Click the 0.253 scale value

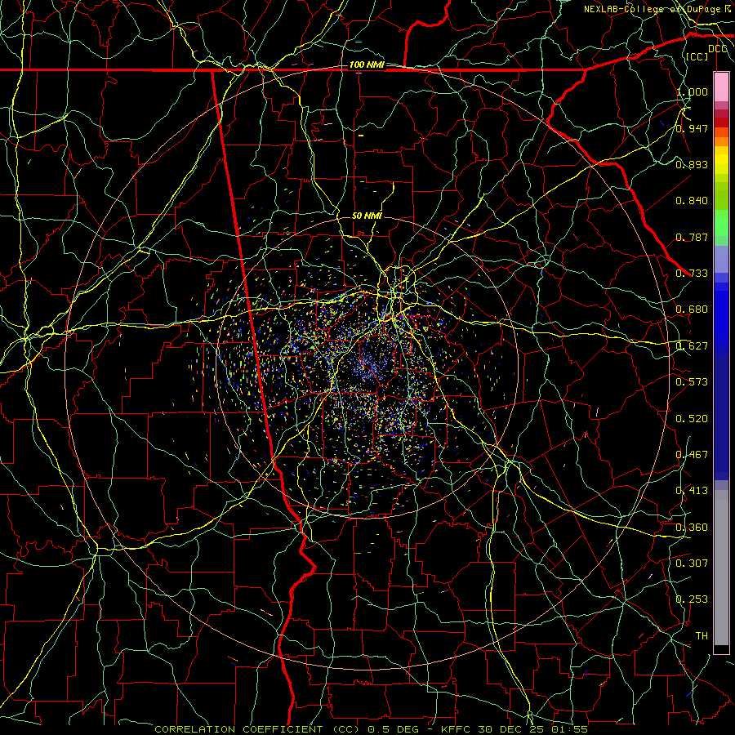pos(692,599)
